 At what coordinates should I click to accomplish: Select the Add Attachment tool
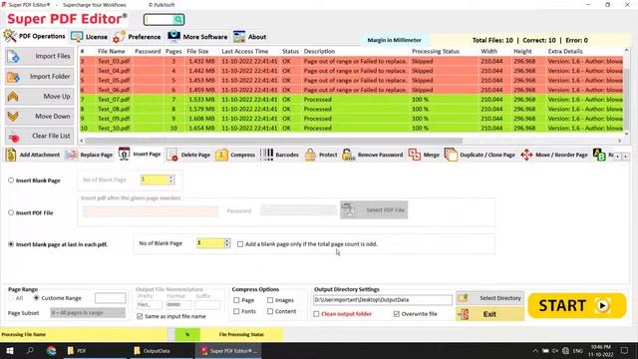point(33,155)
